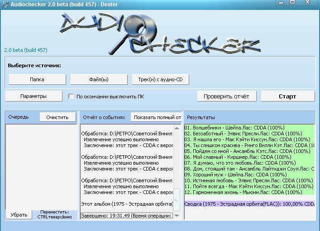Open the 'Параметры' settings
Viewport: 320px width, 231px height.
33,96
